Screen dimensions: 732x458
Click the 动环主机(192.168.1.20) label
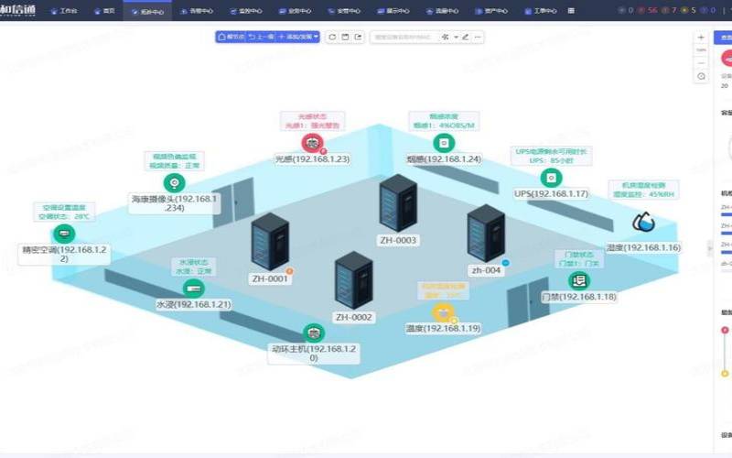314,354
